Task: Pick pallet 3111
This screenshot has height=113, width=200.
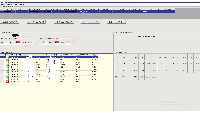Action: tap(129, 64)
